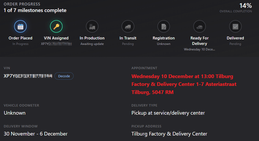
Task: Select the Delivered checkmark icon
Action: click(235, 26)
